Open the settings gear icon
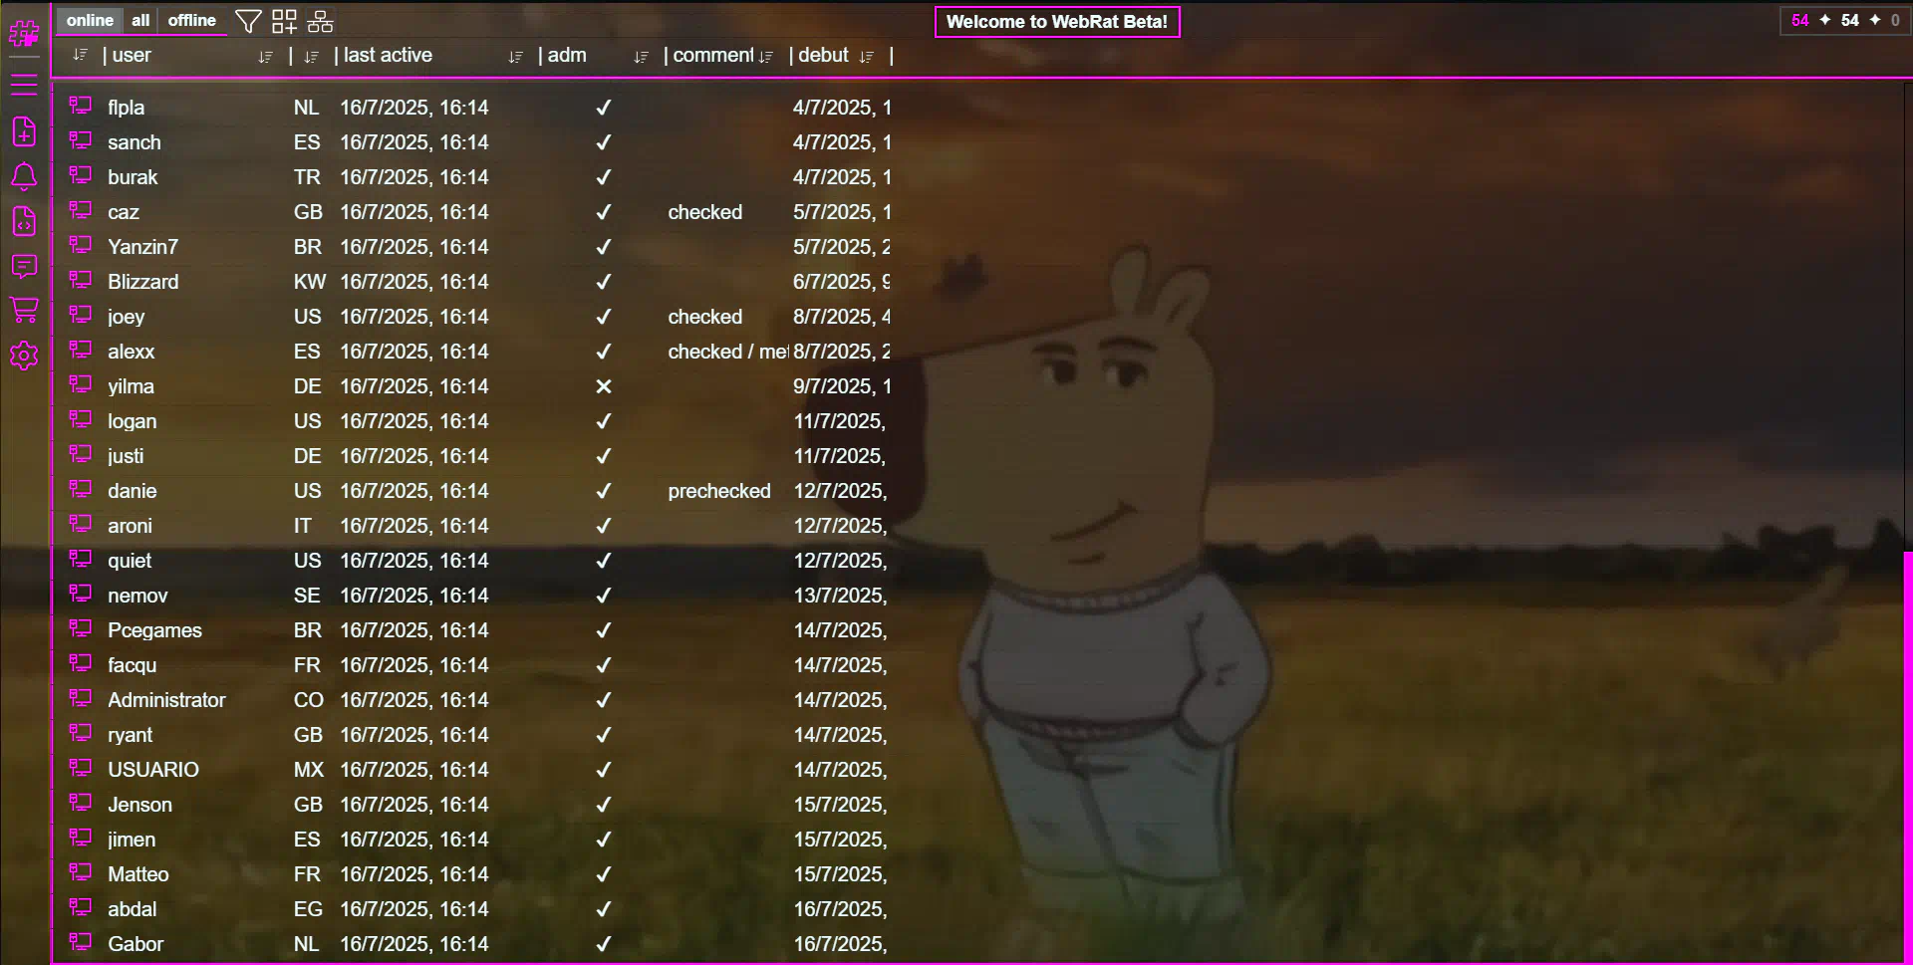This screenshot has width=1913, height=965. (x=24, y=356)
